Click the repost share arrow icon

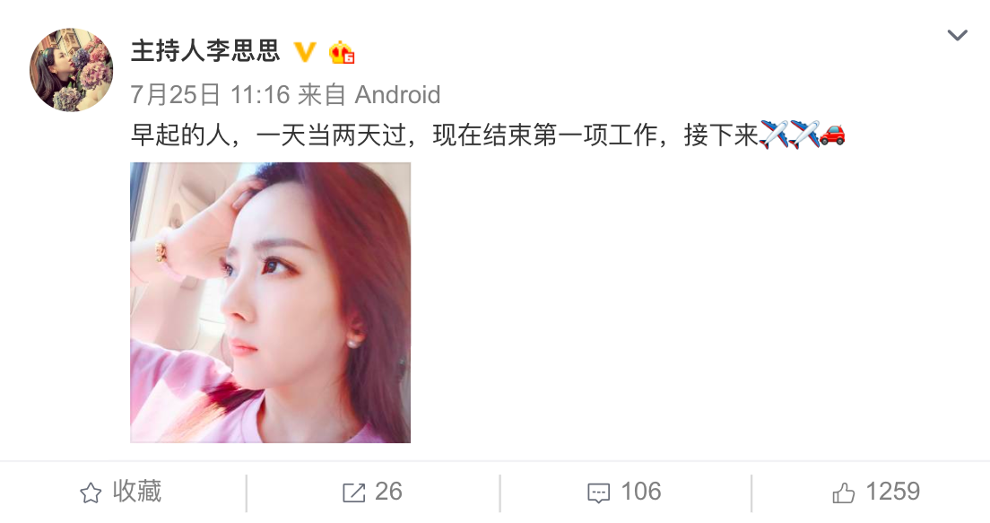click(x=353, y=493)
